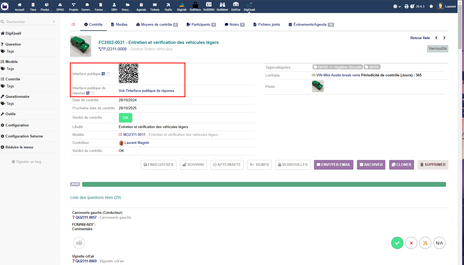Viewport: 464px width, 265px height.
Task: Switch to Fichiers joints tab
Action: pyautogui.click(x=267, y=24)
